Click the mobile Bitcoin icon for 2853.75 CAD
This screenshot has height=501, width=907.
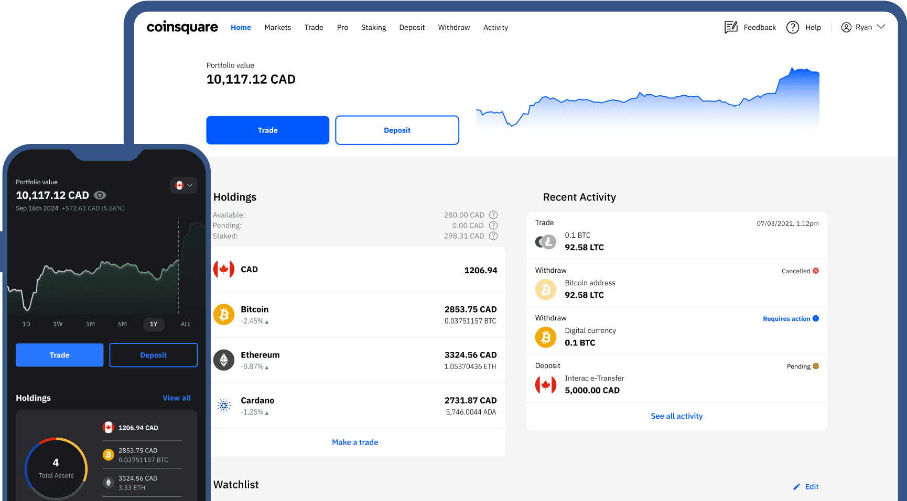[108, 455]
